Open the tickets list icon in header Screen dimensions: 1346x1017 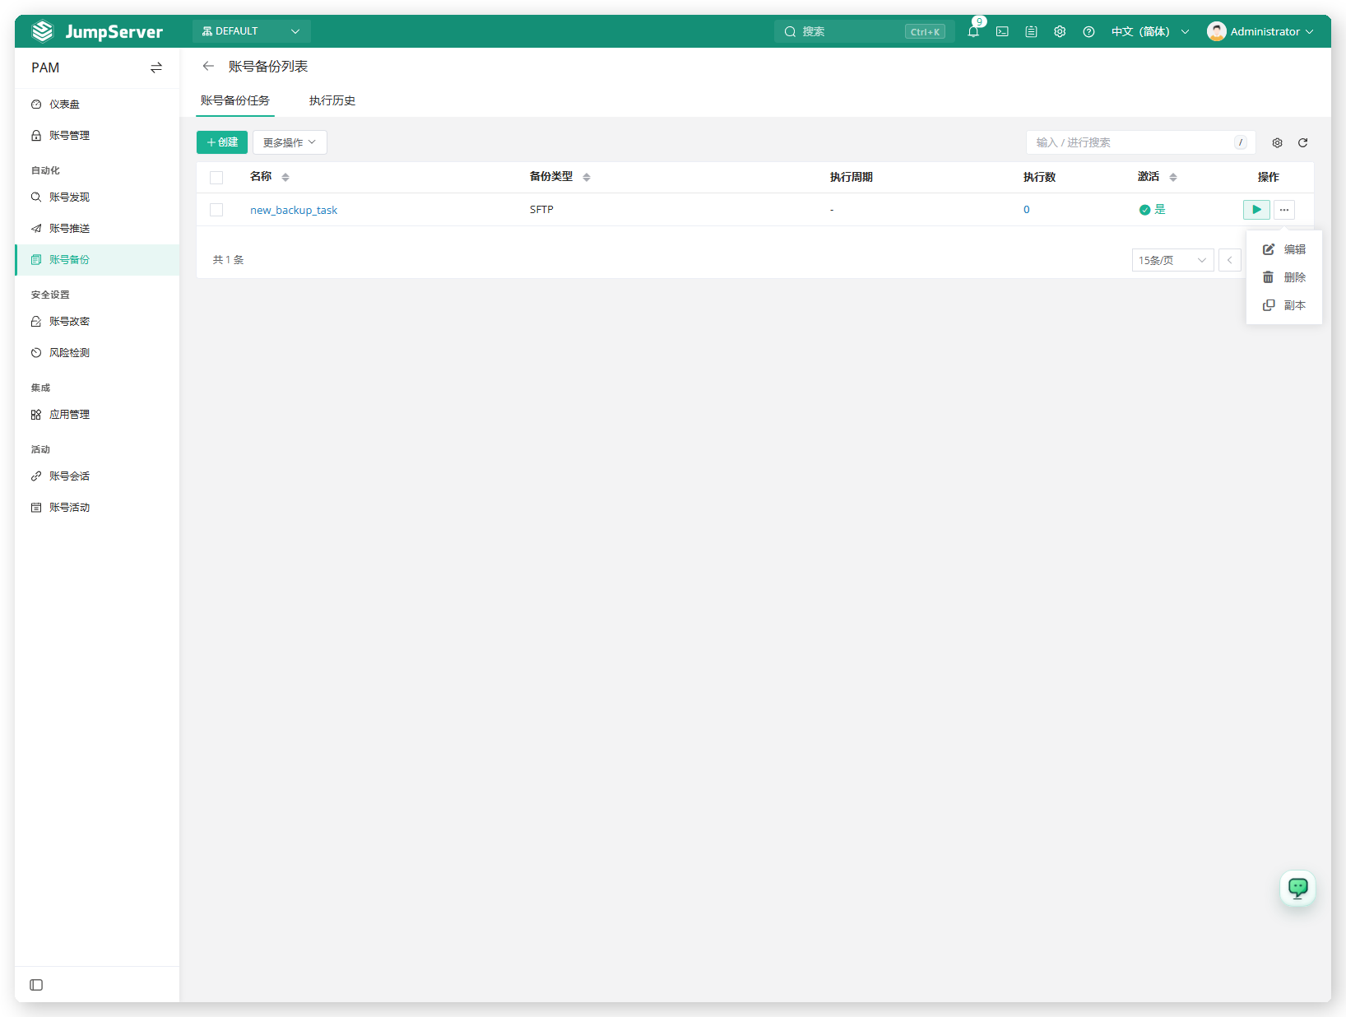1031,31
